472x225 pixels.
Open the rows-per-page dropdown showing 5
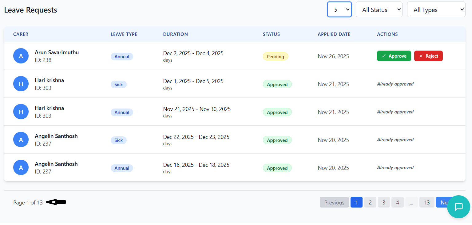click(x=339, y=10)
